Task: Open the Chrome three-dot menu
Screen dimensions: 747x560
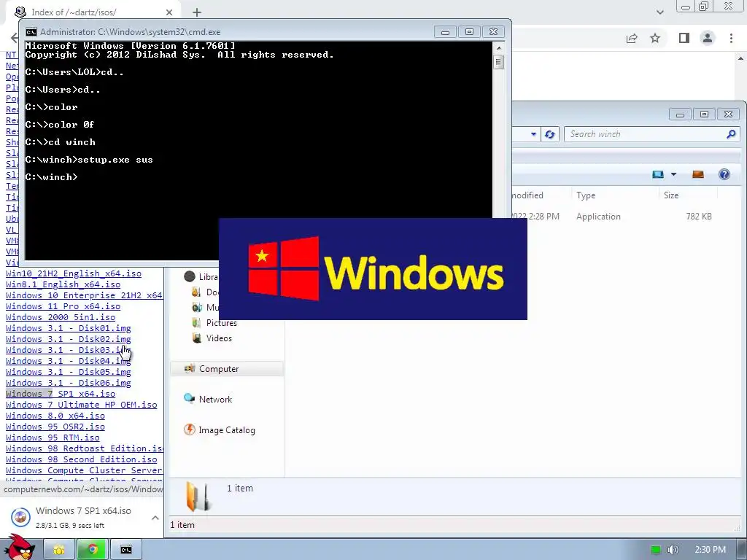Action: coord(731,38)
